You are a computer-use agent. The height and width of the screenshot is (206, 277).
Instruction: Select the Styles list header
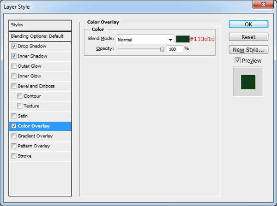click(40, 25)
